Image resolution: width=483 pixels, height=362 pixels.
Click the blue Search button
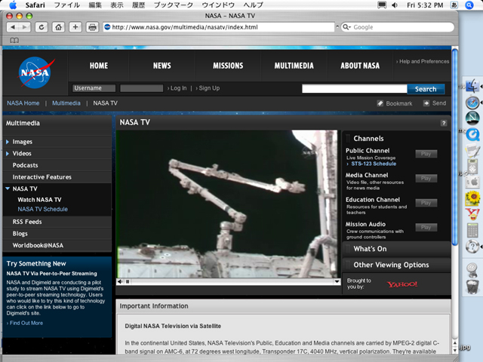426,89
